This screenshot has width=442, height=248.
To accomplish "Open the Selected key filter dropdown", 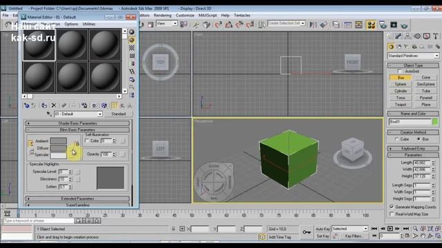I will pos(350,229).
